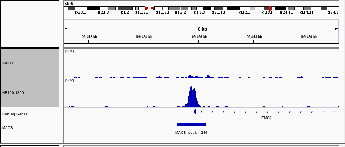Select the MACS track label

(x=7, y=127)
